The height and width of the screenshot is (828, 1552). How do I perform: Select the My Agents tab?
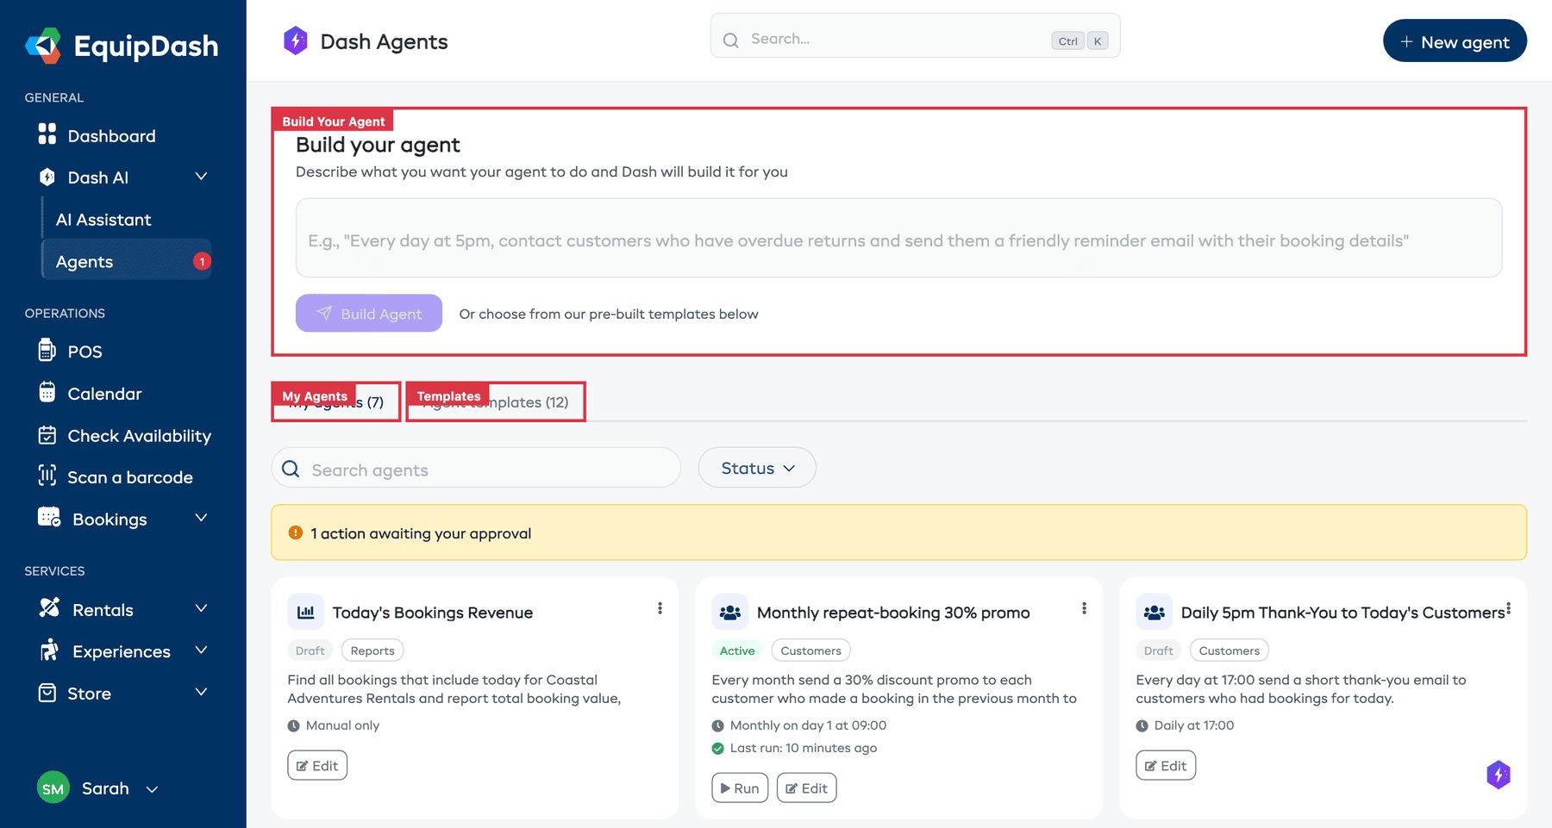click(335, 402)
